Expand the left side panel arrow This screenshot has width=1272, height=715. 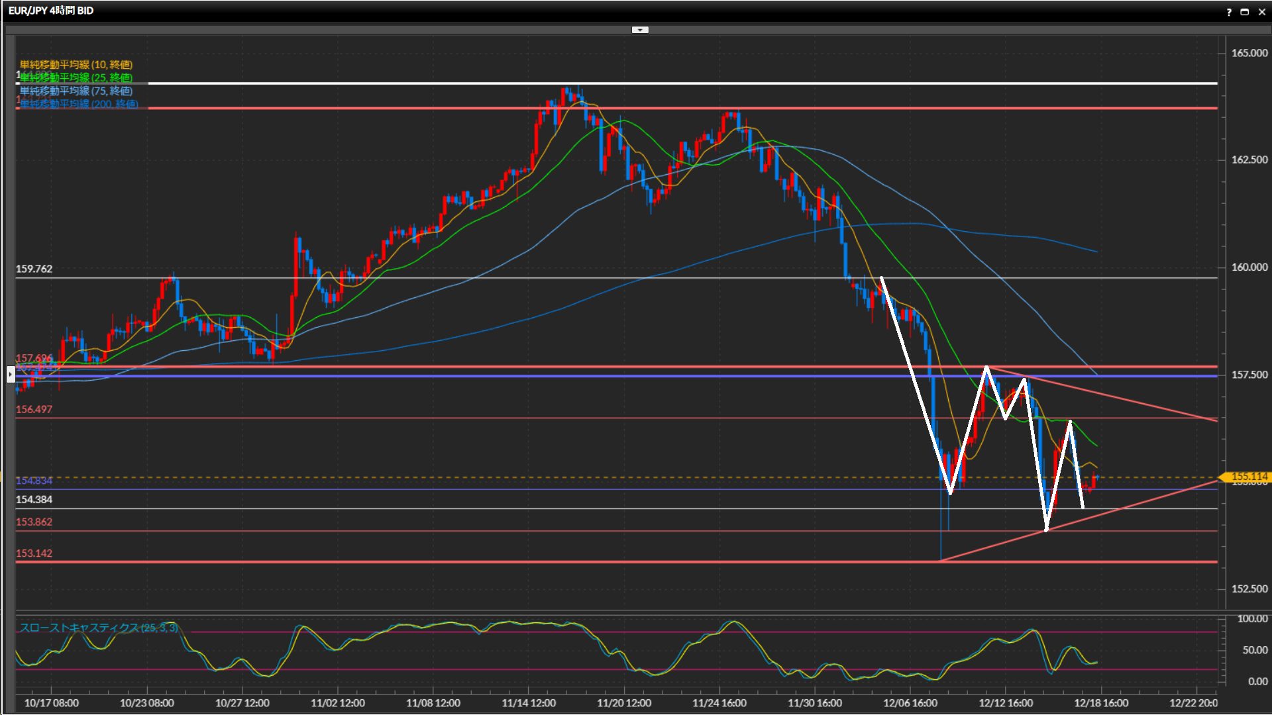11,375
